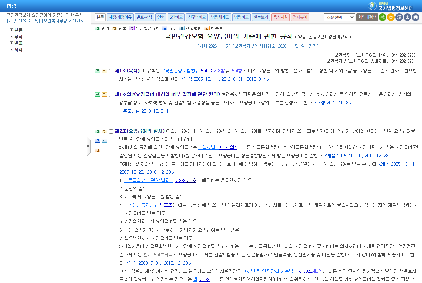
Task: Click 한 overview icon under 제2조
Action: coord(97,150)
